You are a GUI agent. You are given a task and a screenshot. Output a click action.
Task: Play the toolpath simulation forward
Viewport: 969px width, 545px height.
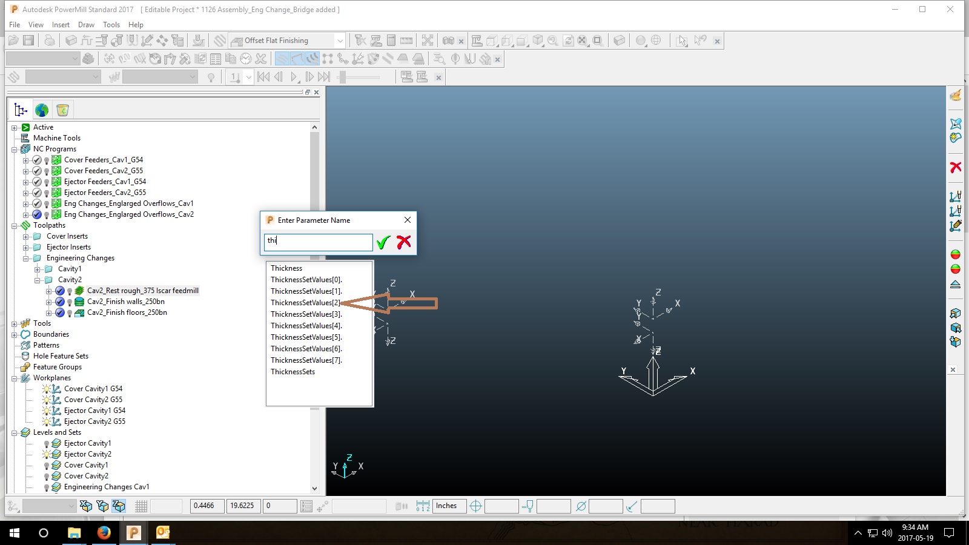point(293,77)
